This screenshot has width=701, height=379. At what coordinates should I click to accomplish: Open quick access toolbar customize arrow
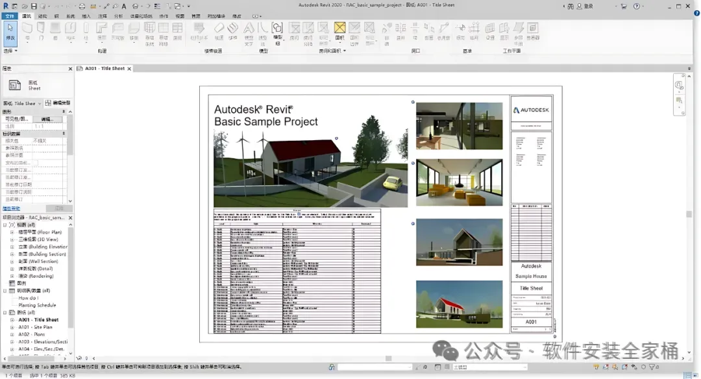[x=189, y=6]
